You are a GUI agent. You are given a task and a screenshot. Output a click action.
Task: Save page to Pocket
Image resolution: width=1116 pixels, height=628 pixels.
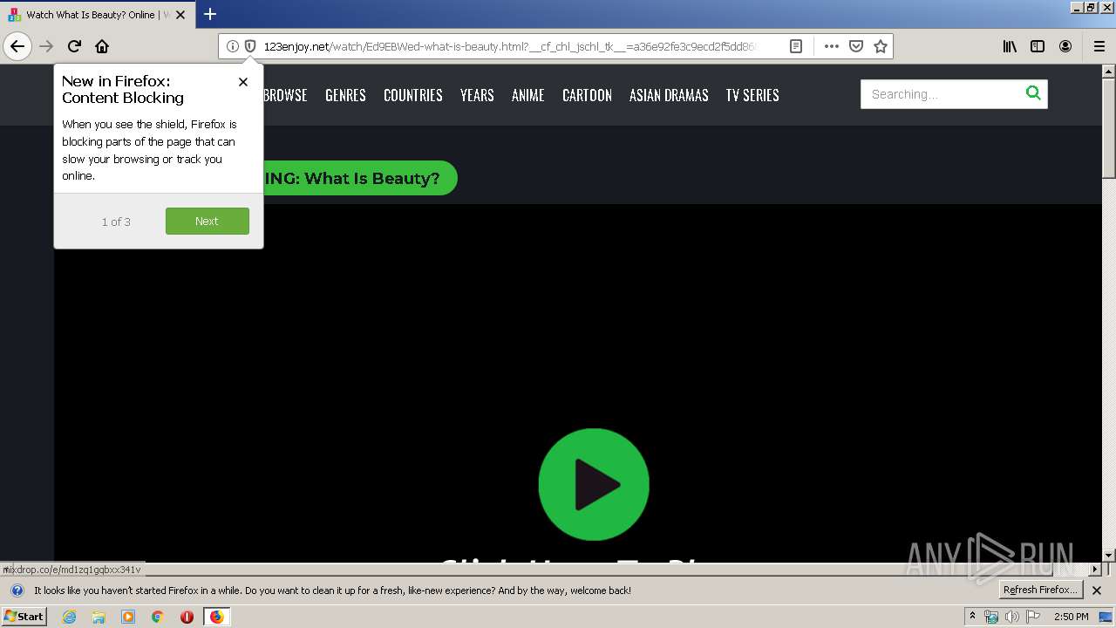click(856, 46)
